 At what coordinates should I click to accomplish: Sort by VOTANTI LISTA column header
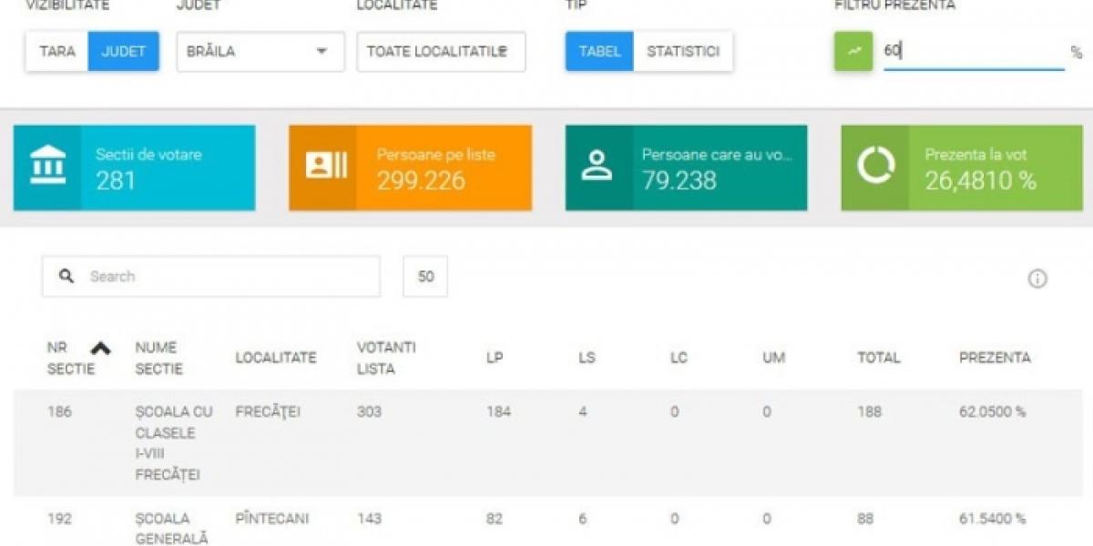click(x=386, y=358)
